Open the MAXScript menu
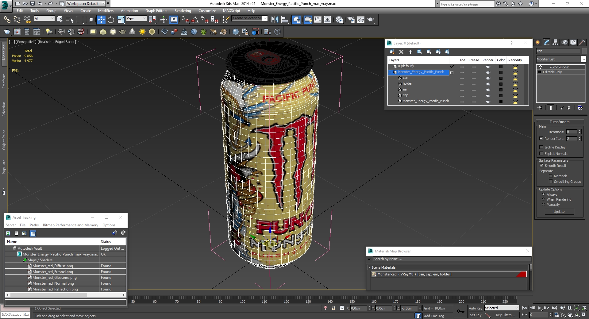 (231, 10)
